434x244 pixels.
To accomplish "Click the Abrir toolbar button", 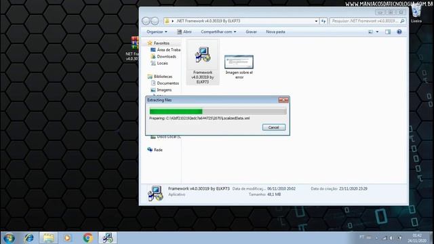I will [x=184, y=32].
